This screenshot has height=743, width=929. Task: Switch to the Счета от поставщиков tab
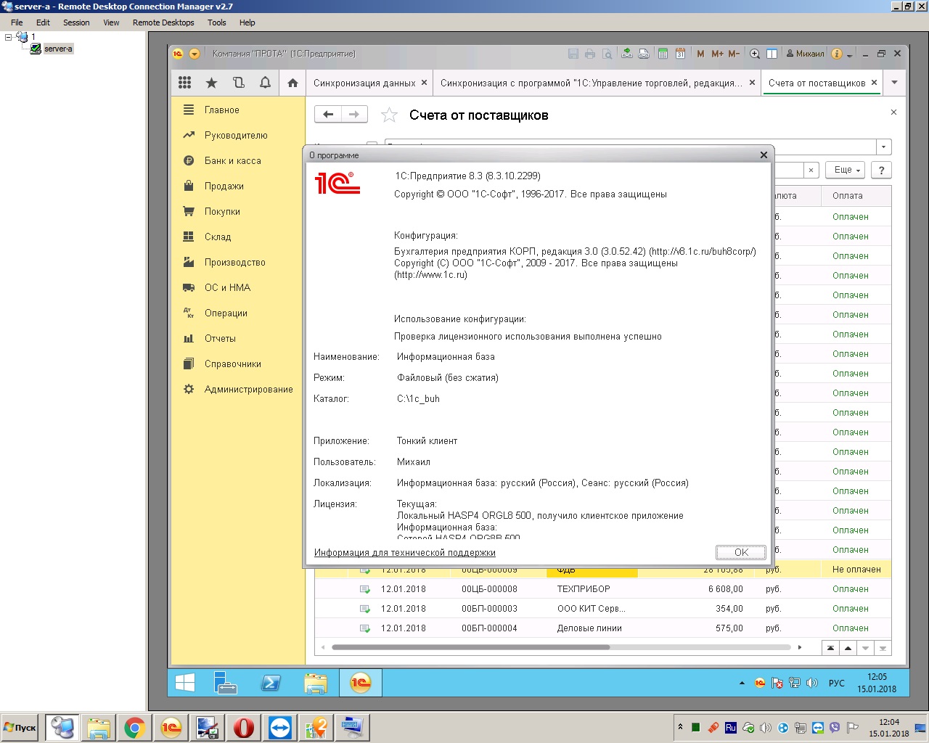pos(817,83)
